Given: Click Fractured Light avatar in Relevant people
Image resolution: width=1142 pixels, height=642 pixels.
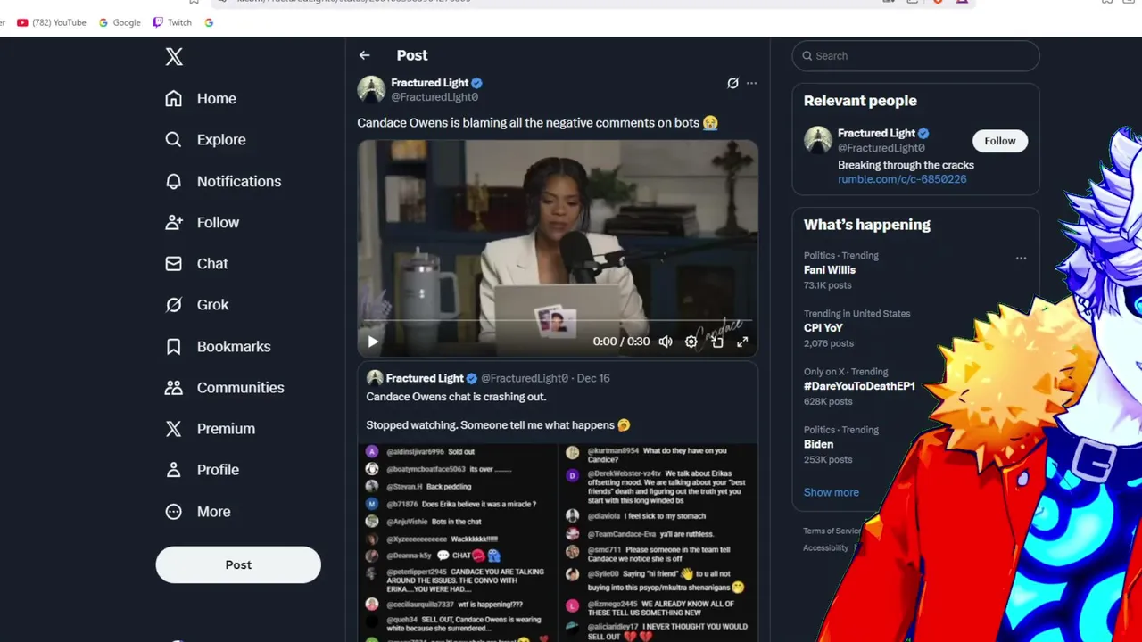Looking at the screenshot, I should [x=818, y=140].
